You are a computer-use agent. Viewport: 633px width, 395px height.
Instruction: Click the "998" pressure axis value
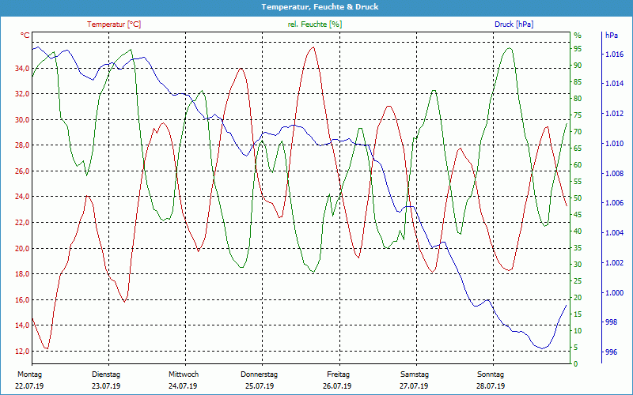(x=611, y=322)
